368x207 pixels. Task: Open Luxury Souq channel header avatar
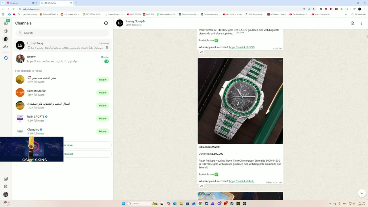(120, 23)
